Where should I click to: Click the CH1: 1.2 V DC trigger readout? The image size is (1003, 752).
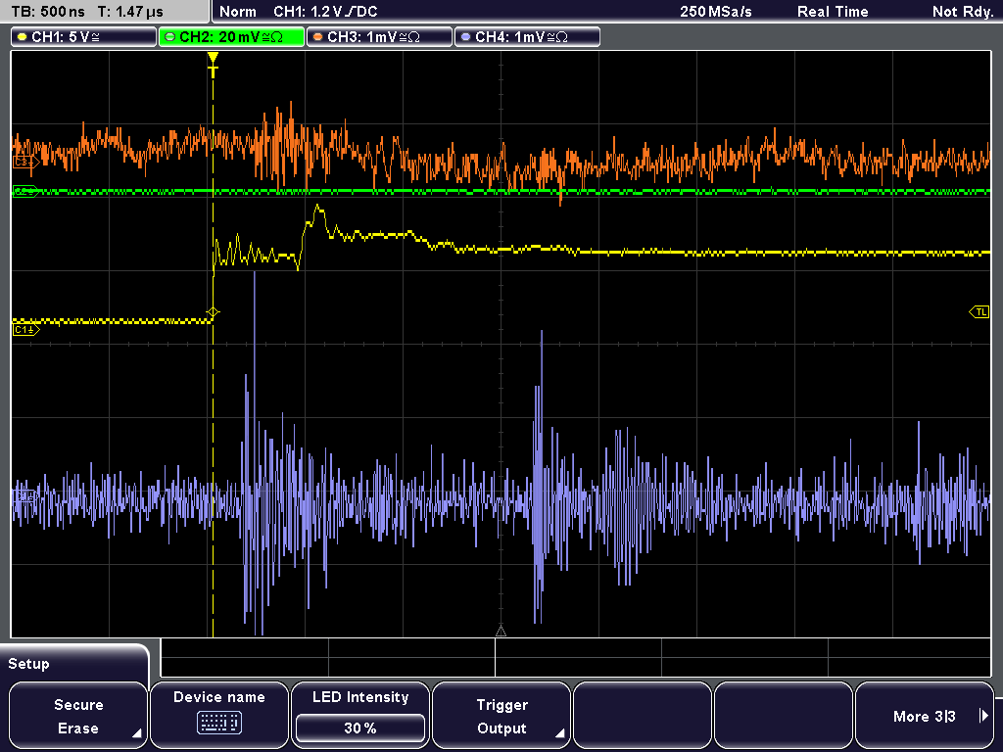(x=325, y=12)
